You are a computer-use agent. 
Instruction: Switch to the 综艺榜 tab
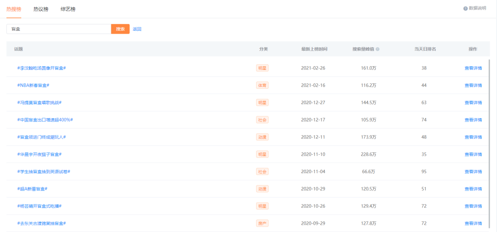[68, 9]
